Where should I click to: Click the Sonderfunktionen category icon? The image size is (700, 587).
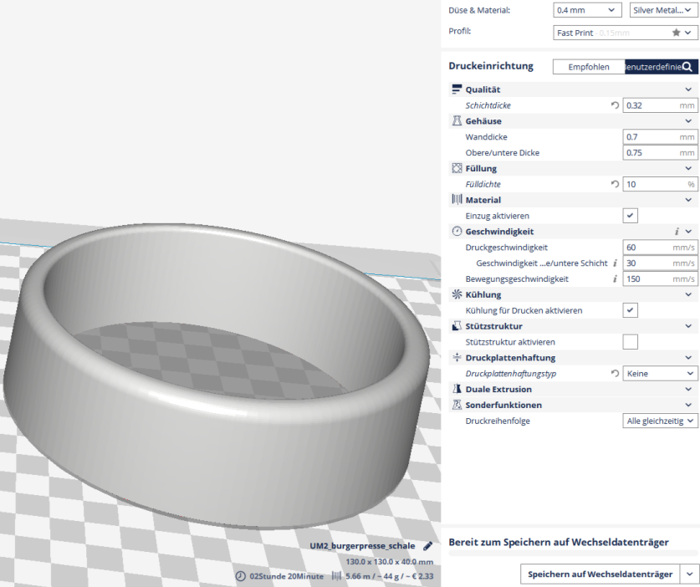pos(457,405)
